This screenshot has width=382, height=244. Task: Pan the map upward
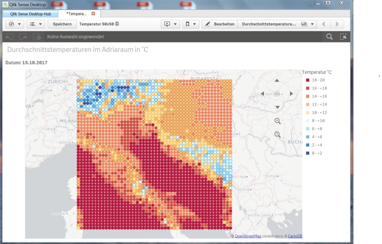(x=277, y=81)
